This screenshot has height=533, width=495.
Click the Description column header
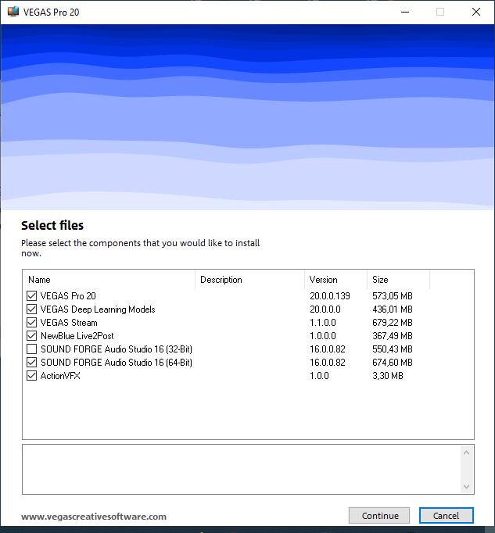(x=249, y=280)
